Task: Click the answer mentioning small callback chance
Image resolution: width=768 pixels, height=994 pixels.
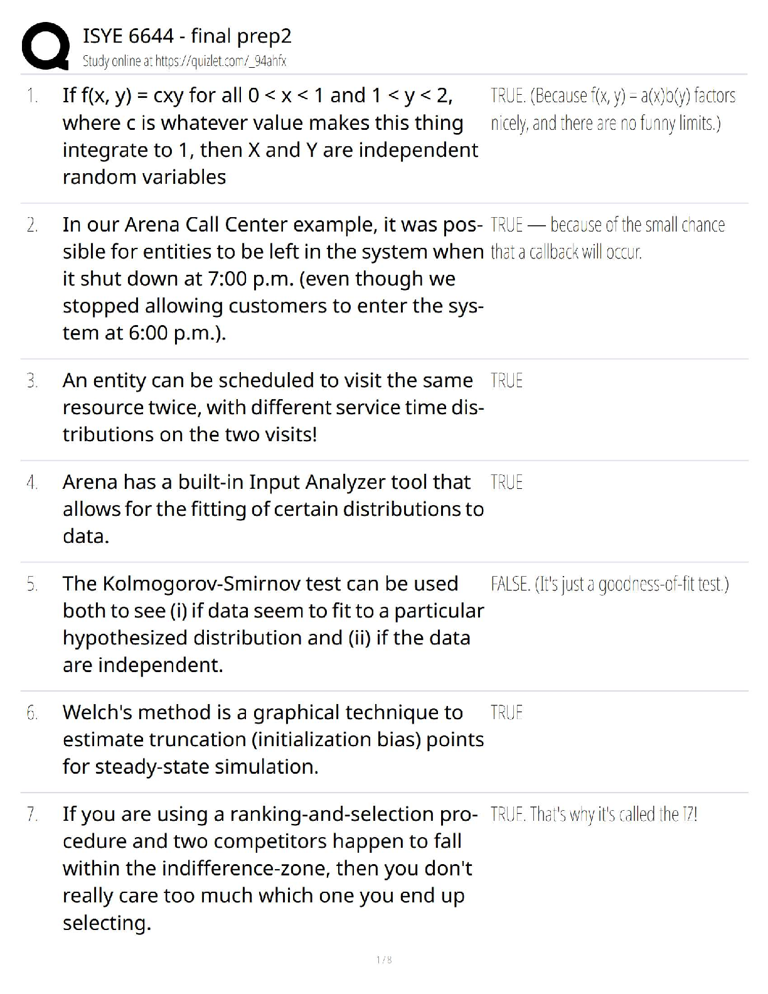Action: point(607,238)
